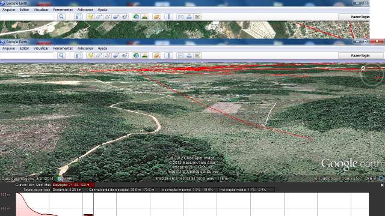Click the Fazer login button in the front window
This screenshot has height=216, width=385.
click(x=360, y=56)
